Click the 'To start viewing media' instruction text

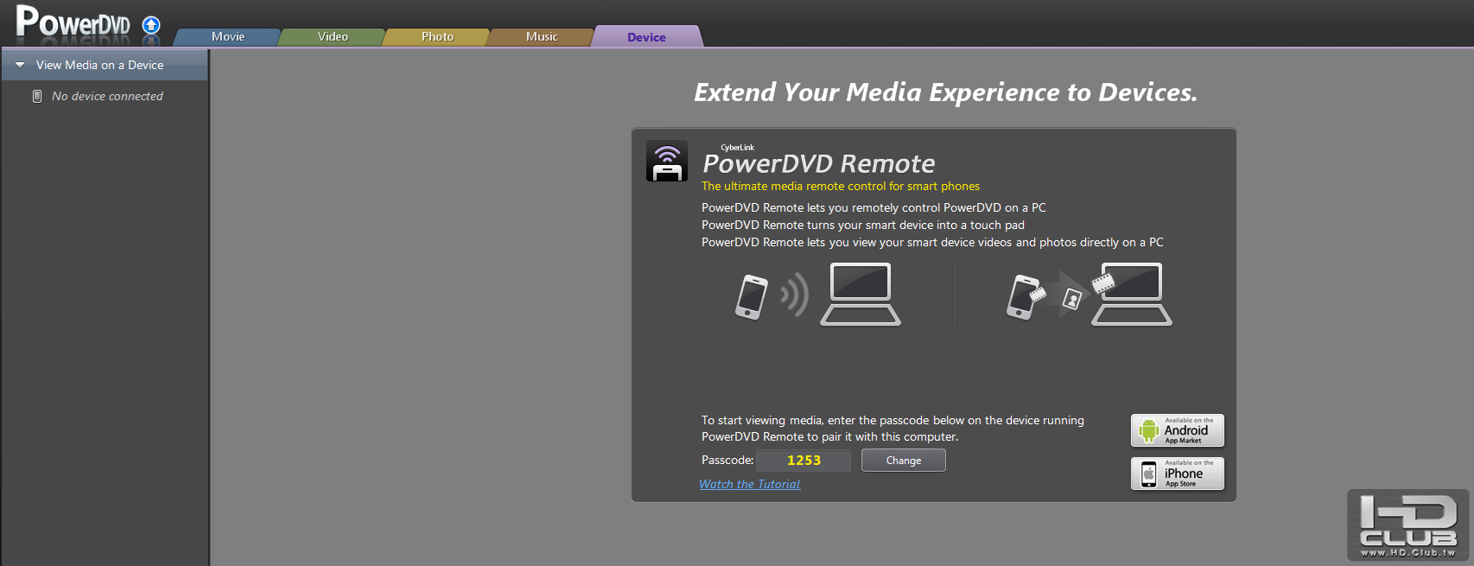(x=893, y=429)
